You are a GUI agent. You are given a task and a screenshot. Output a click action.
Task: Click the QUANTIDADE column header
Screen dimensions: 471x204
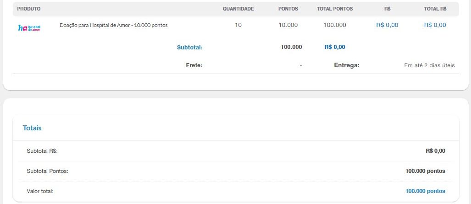click(x=238, y=9)
